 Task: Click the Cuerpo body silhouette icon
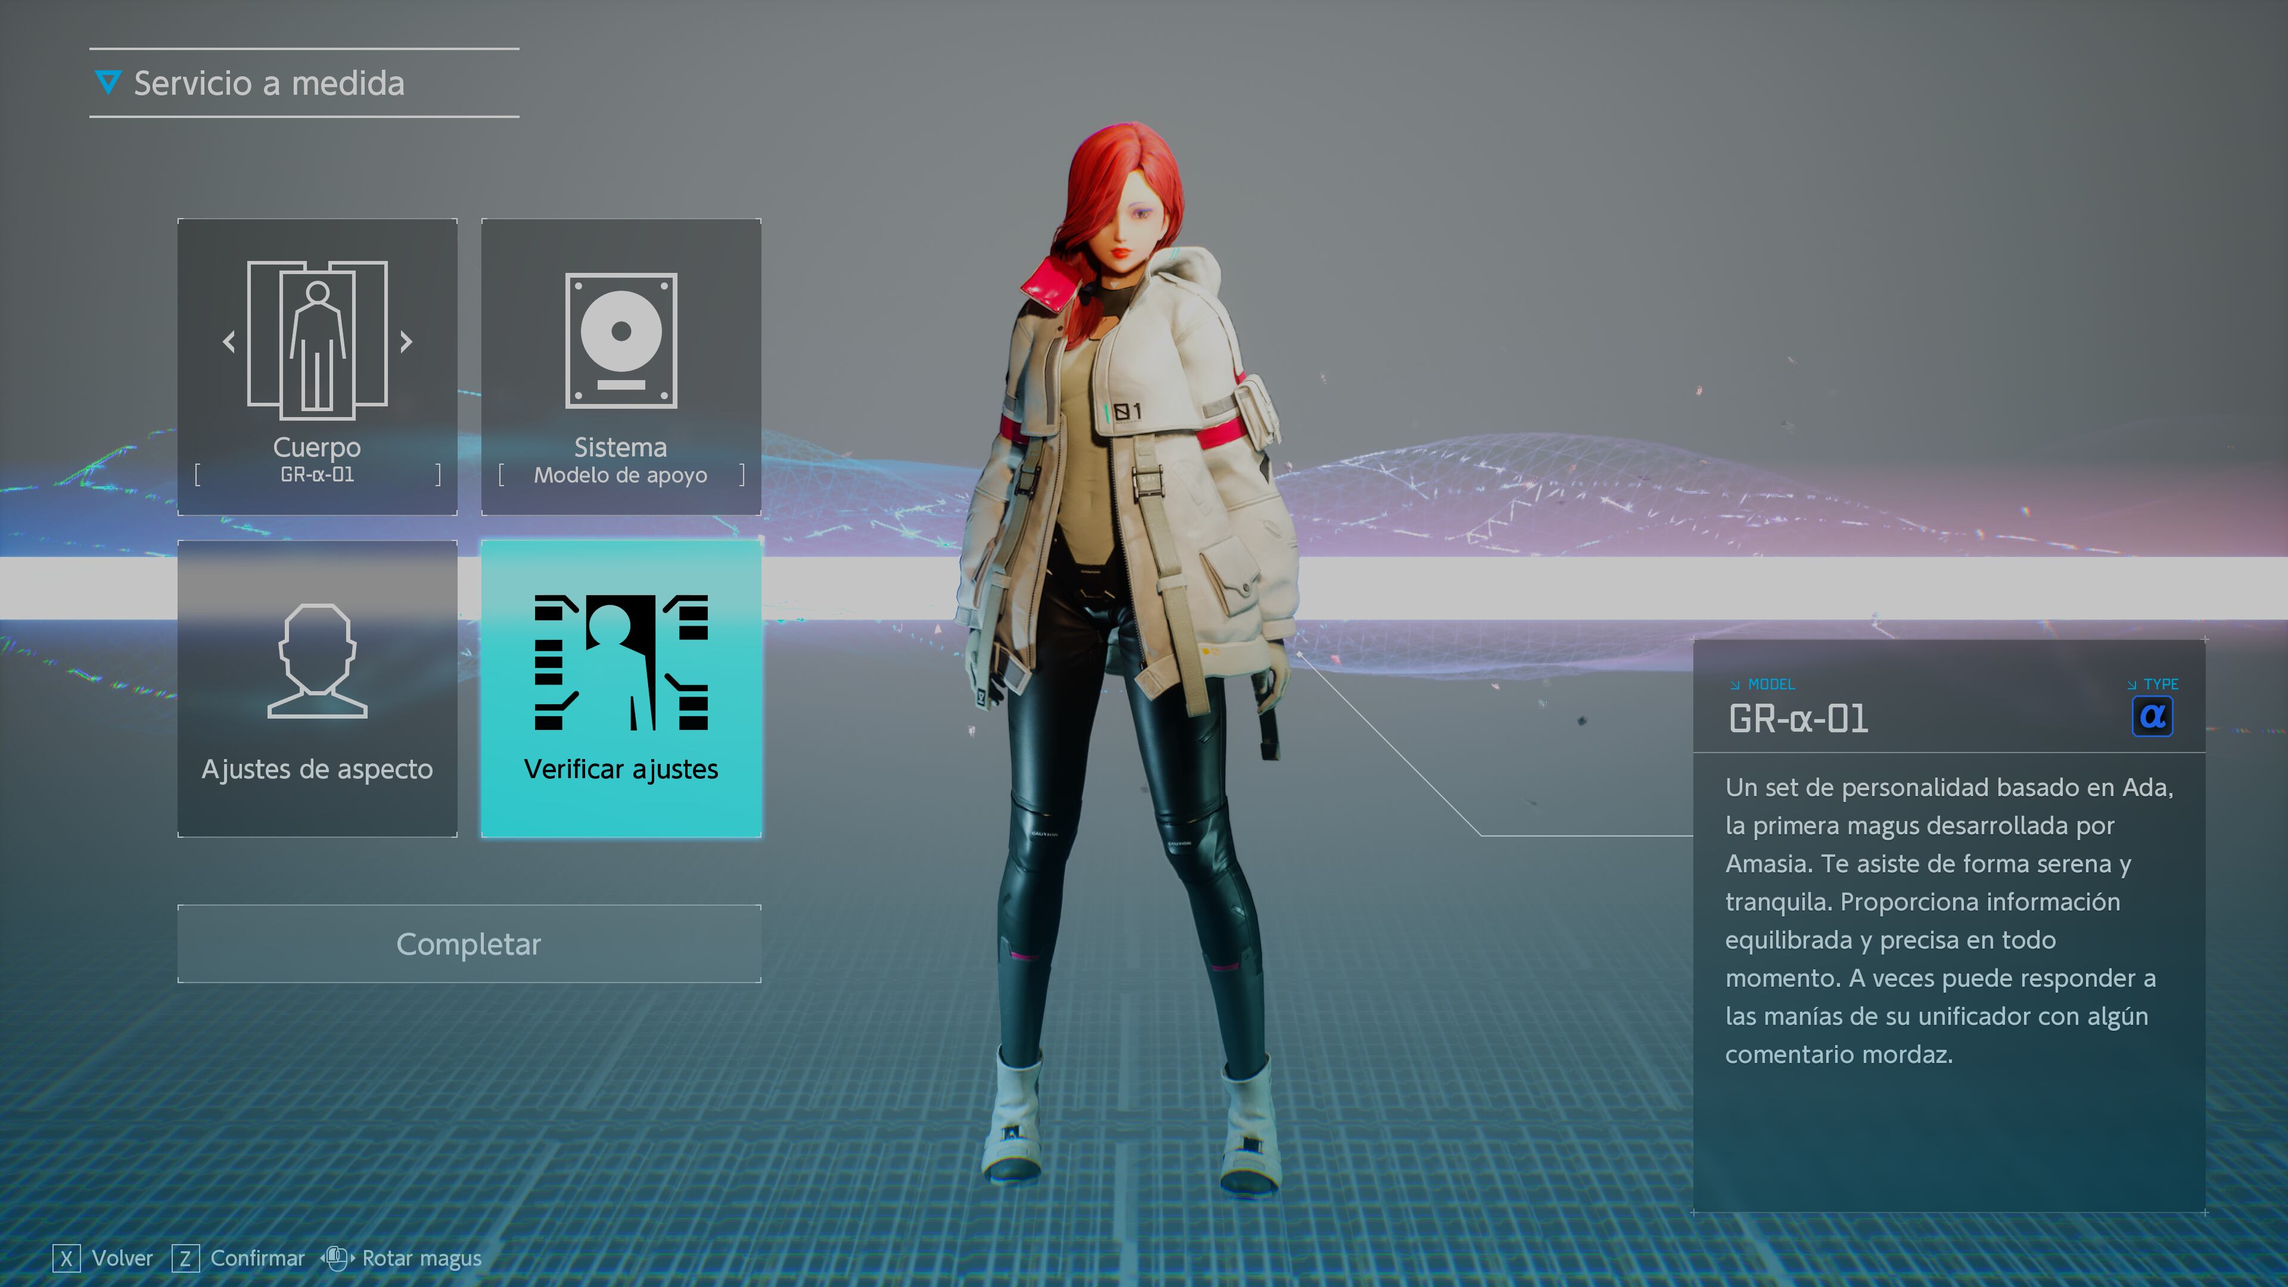coord(317,340)
